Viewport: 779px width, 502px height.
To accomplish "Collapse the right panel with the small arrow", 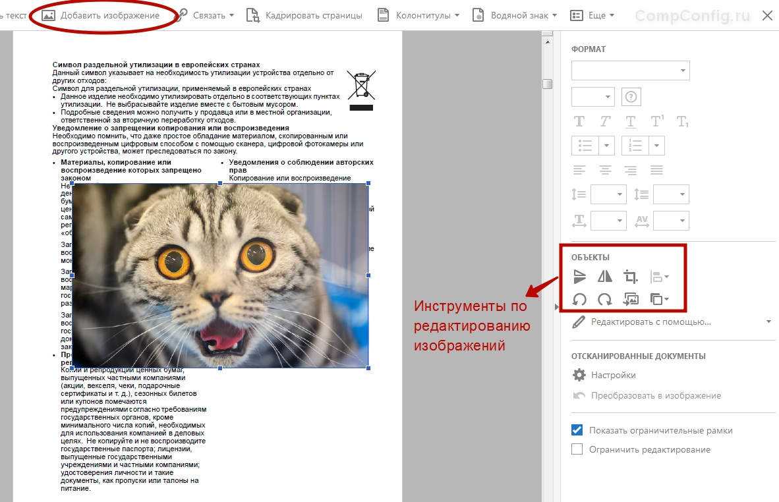I will [x=556, y=307].
